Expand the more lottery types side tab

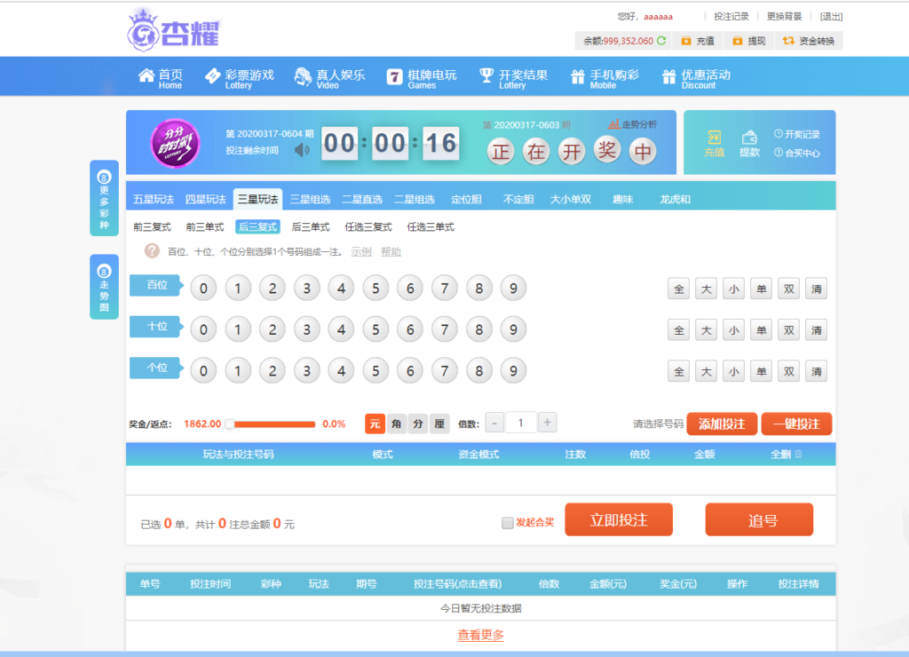coord(104,198)
